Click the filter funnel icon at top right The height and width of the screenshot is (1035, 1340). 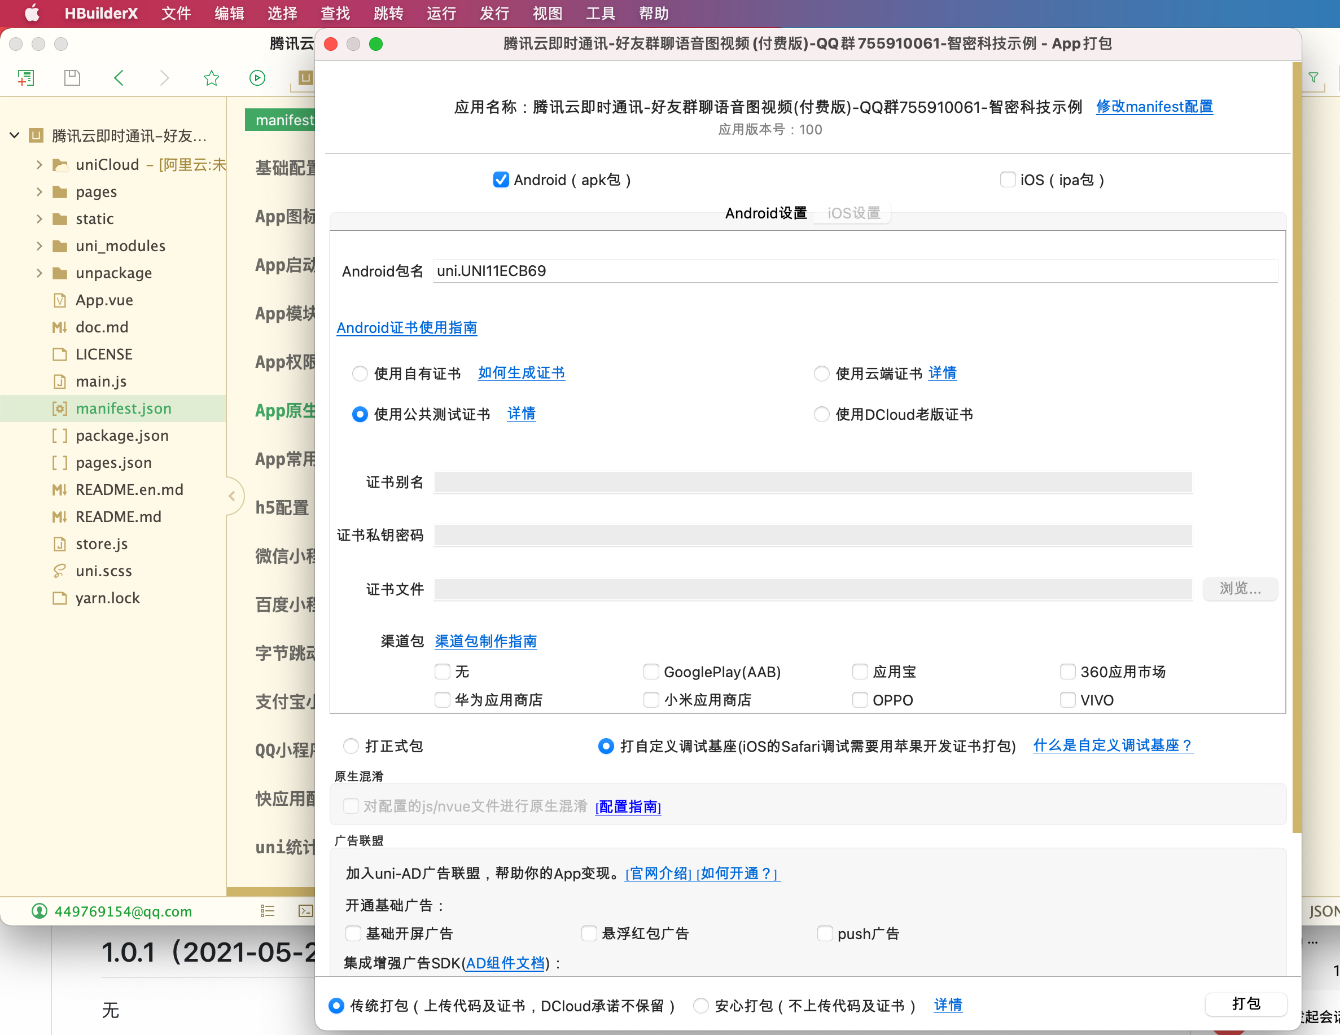tap(1313, 78)
